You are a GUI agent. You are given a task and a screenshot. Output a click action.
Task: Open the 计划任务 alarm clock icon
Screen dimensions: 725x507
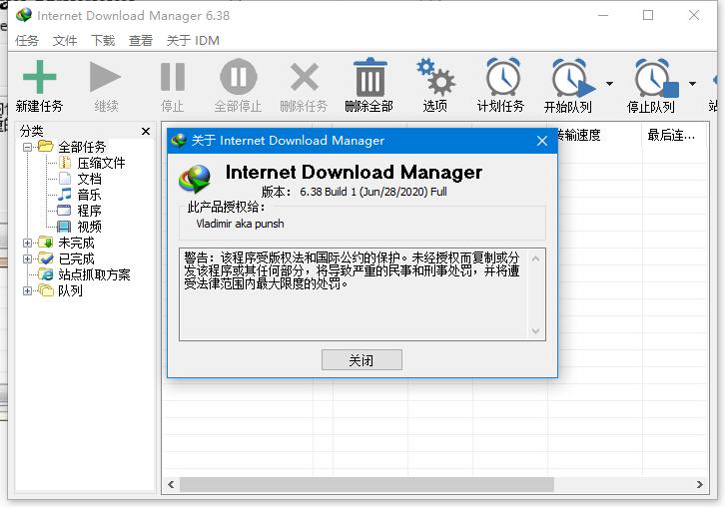pos(502,77)
